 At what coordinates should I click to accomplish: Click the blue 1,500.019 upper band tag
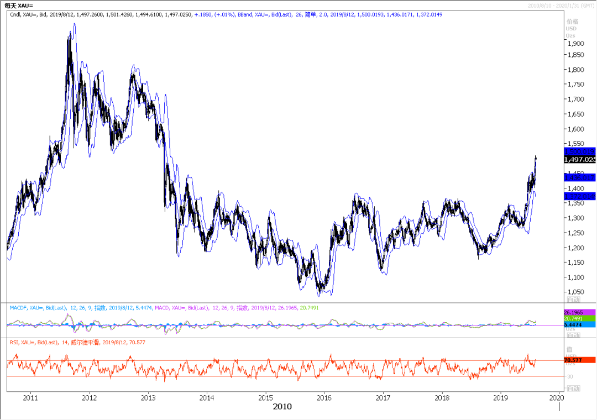[579, 151]
